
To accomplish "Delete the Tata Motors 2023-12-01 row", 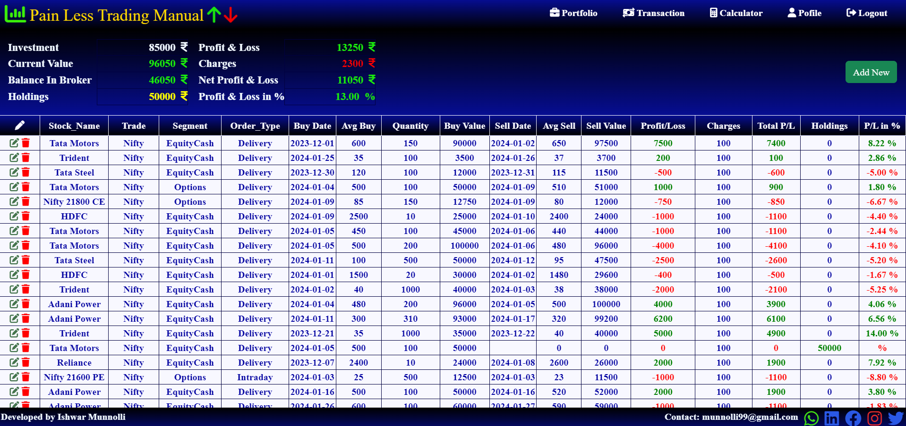I will pyautogui.click(x=26, y=143).
